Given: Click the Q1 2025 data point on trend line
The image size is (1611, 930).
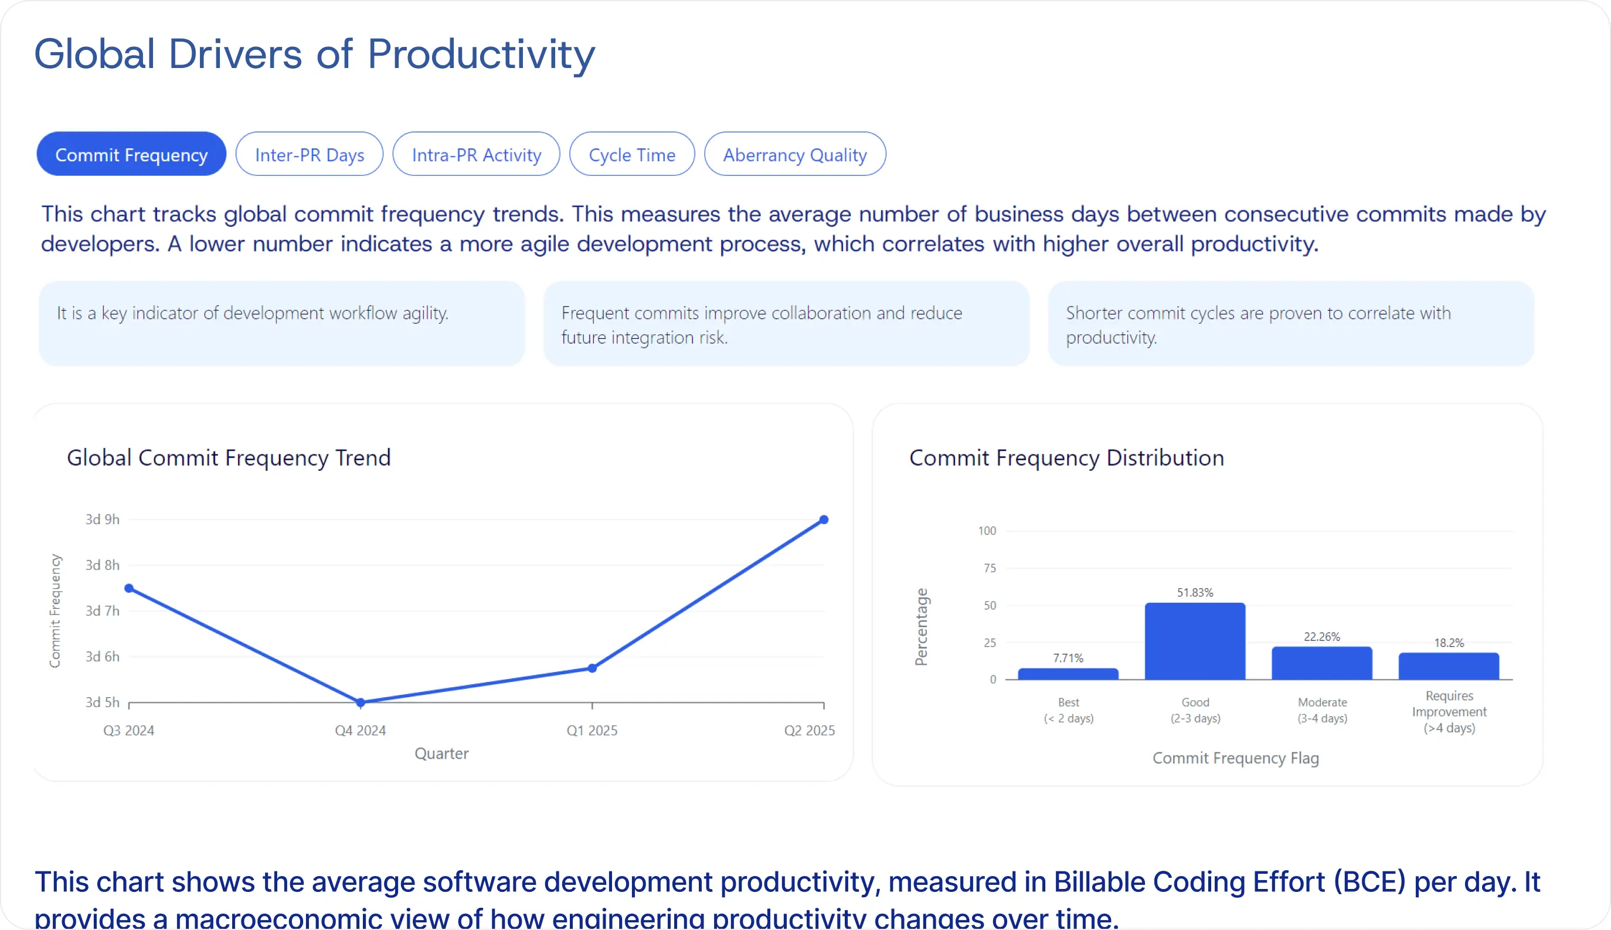Looking at the screenshot, I should coord(592,668).
